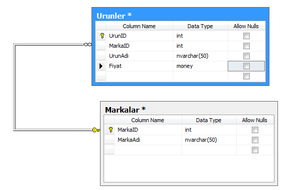
Task: Click the Data Type header in Markalar
Action: coord(209,120)
